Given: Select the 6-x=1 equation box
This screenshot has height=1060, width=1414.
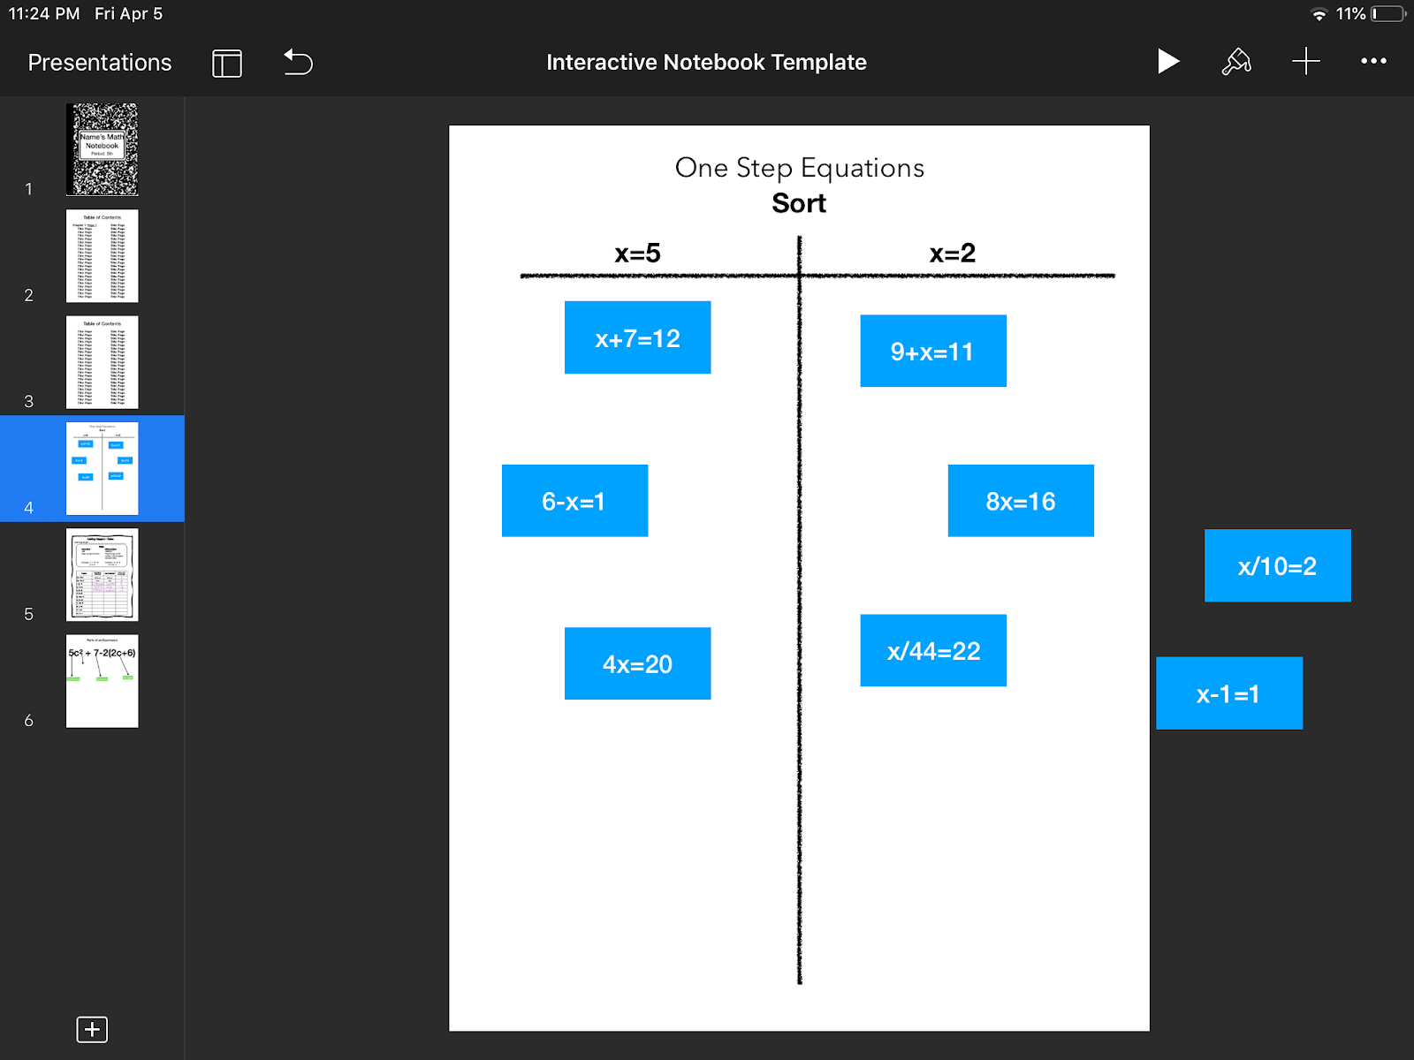Looking at the screenshot, I should [574, 500].
